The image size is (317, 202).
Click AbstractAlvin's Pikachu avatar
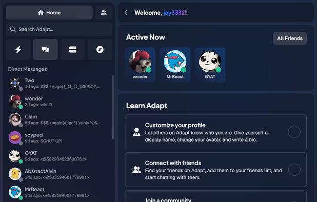(15, 174)
